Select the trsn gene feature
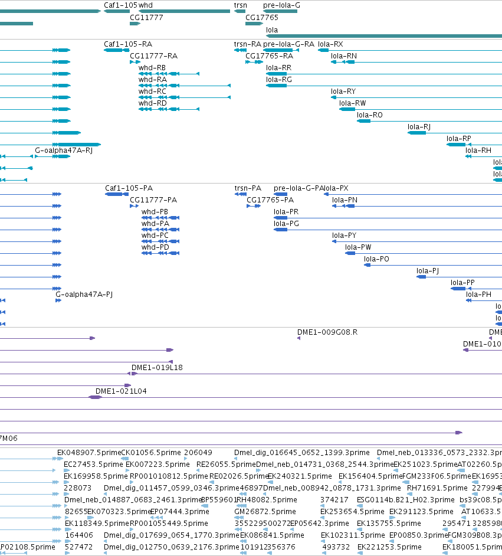 click(x=240, y=11)
